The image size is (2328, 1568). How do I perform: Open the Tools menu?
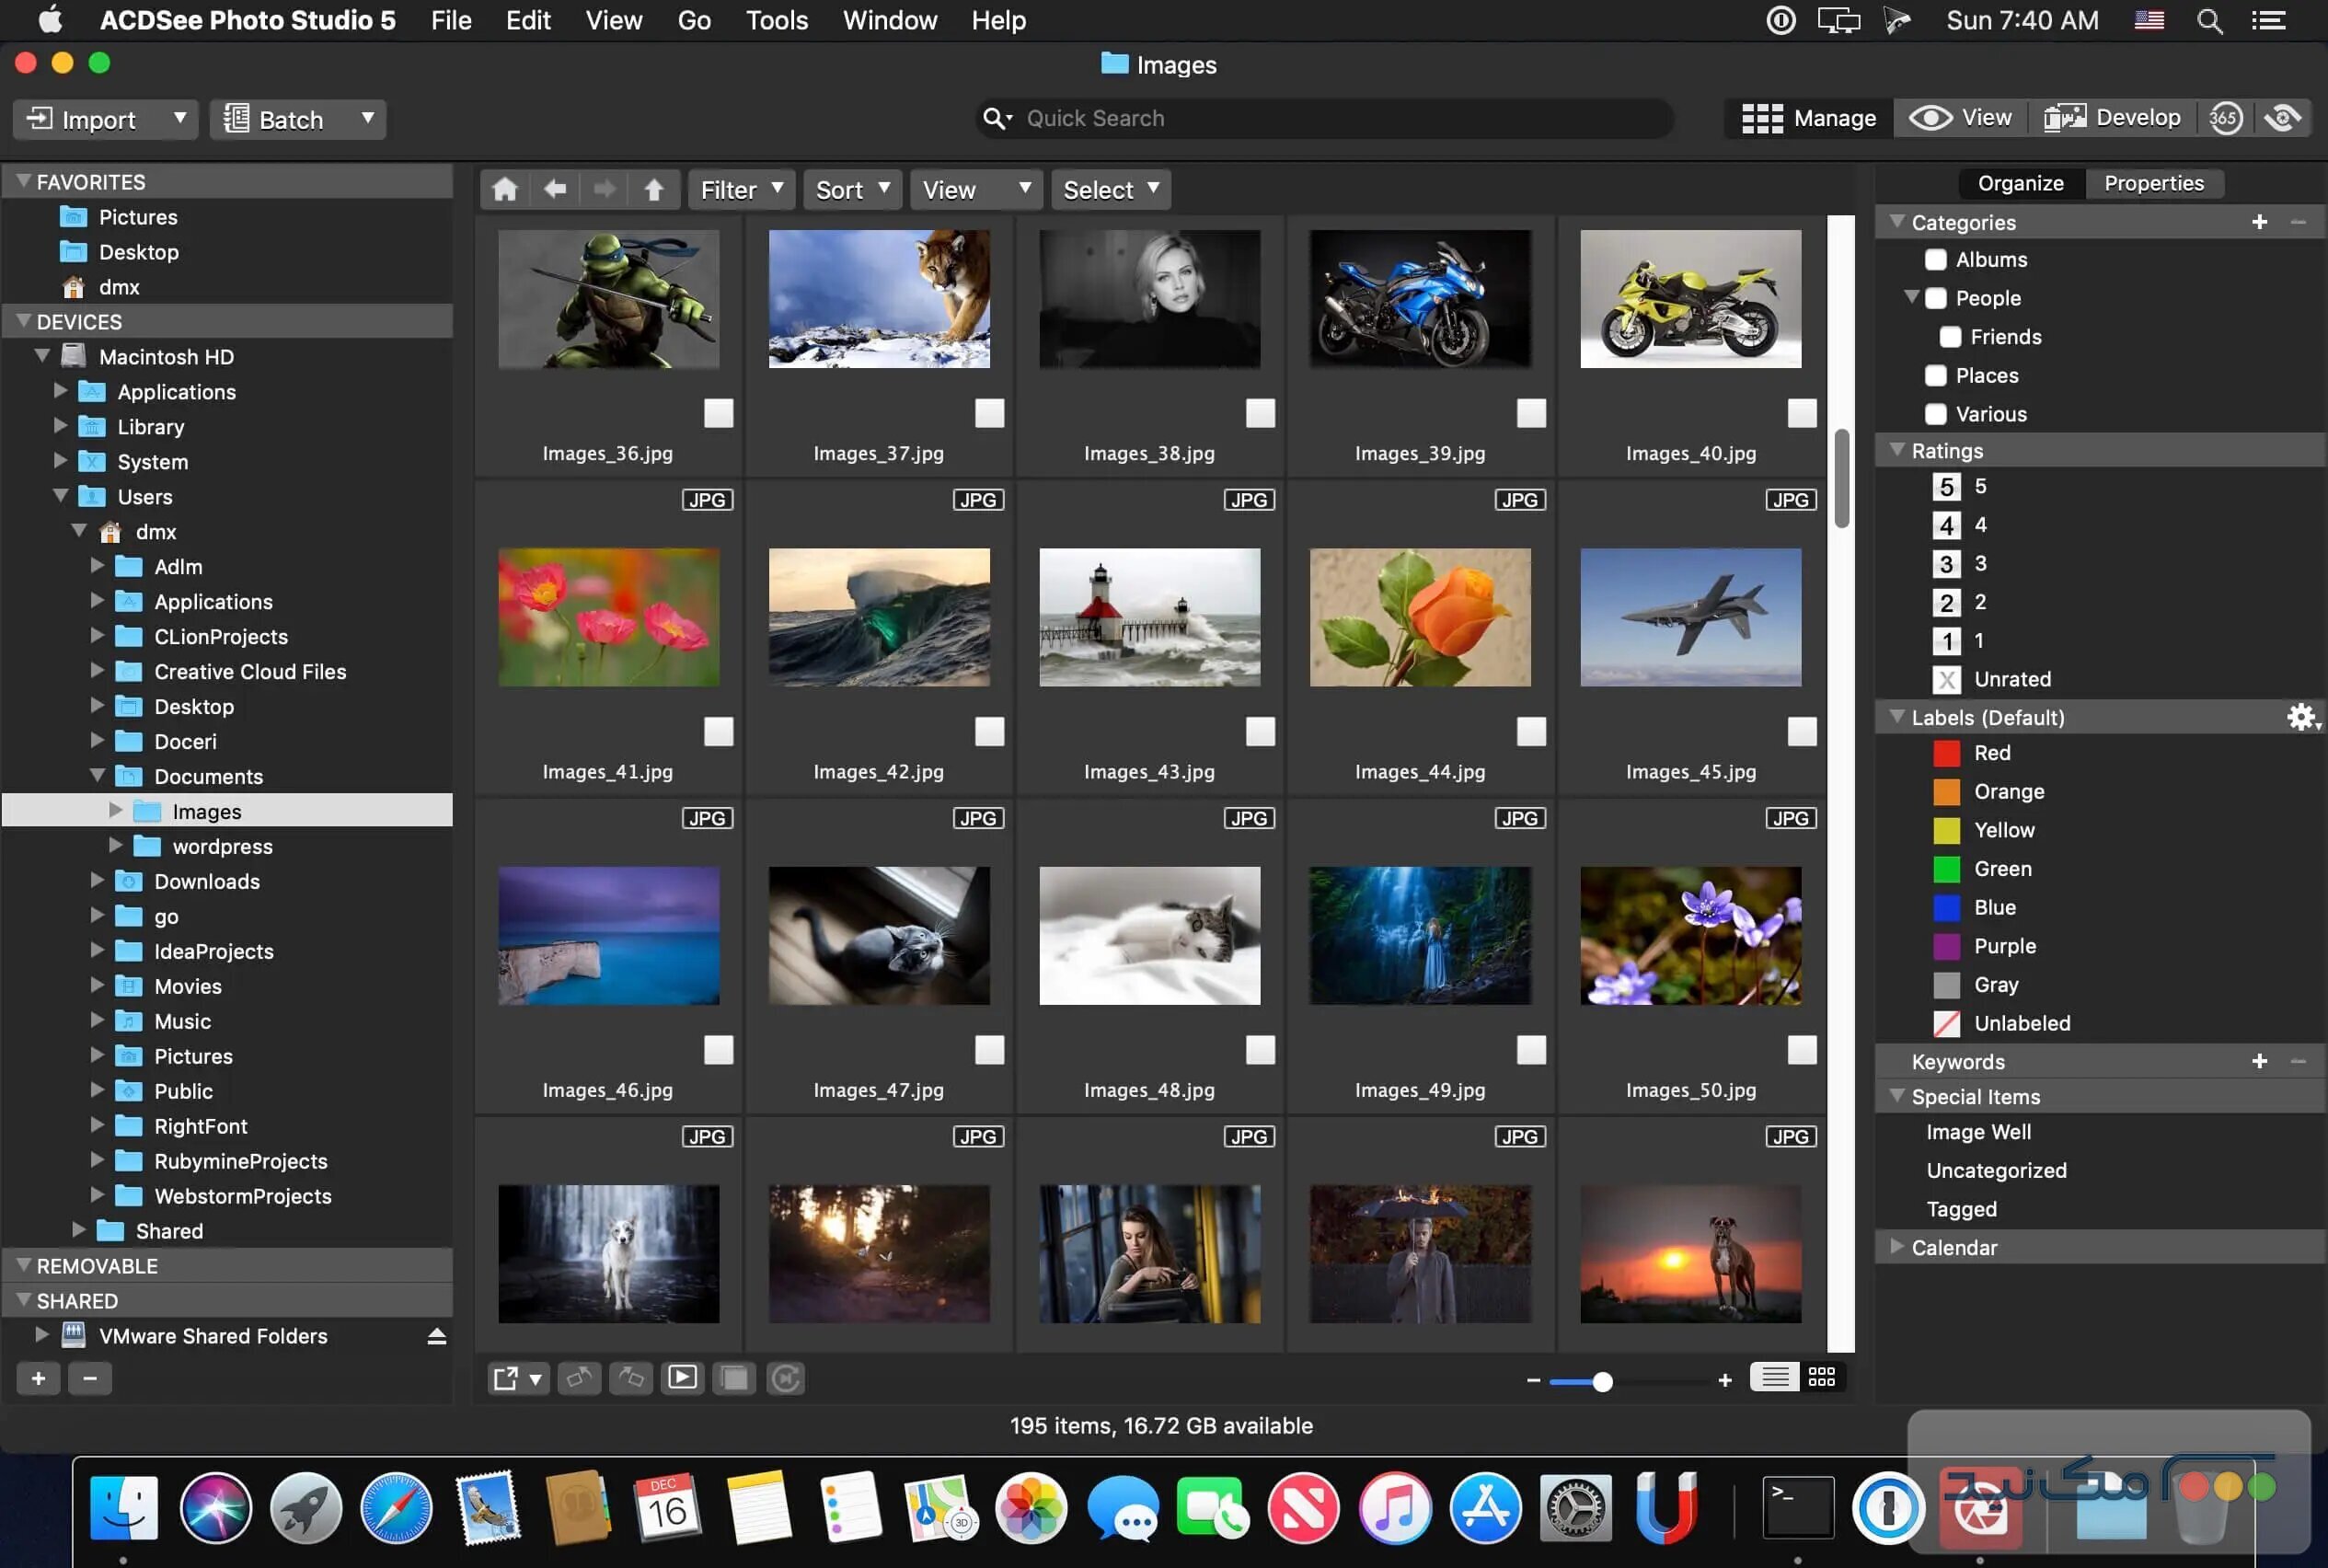coord(776,20)
